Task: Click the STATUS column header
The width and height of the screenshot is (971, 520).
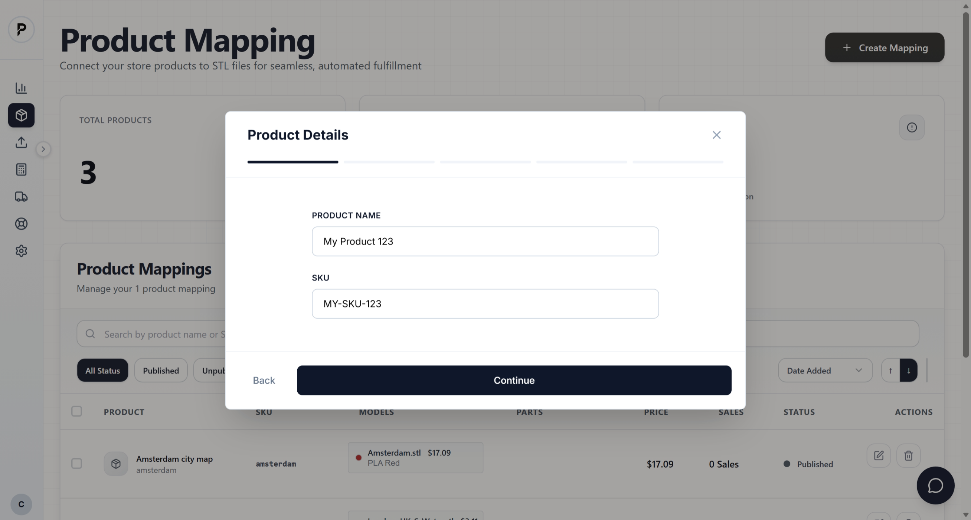Action: click(799, 412)
